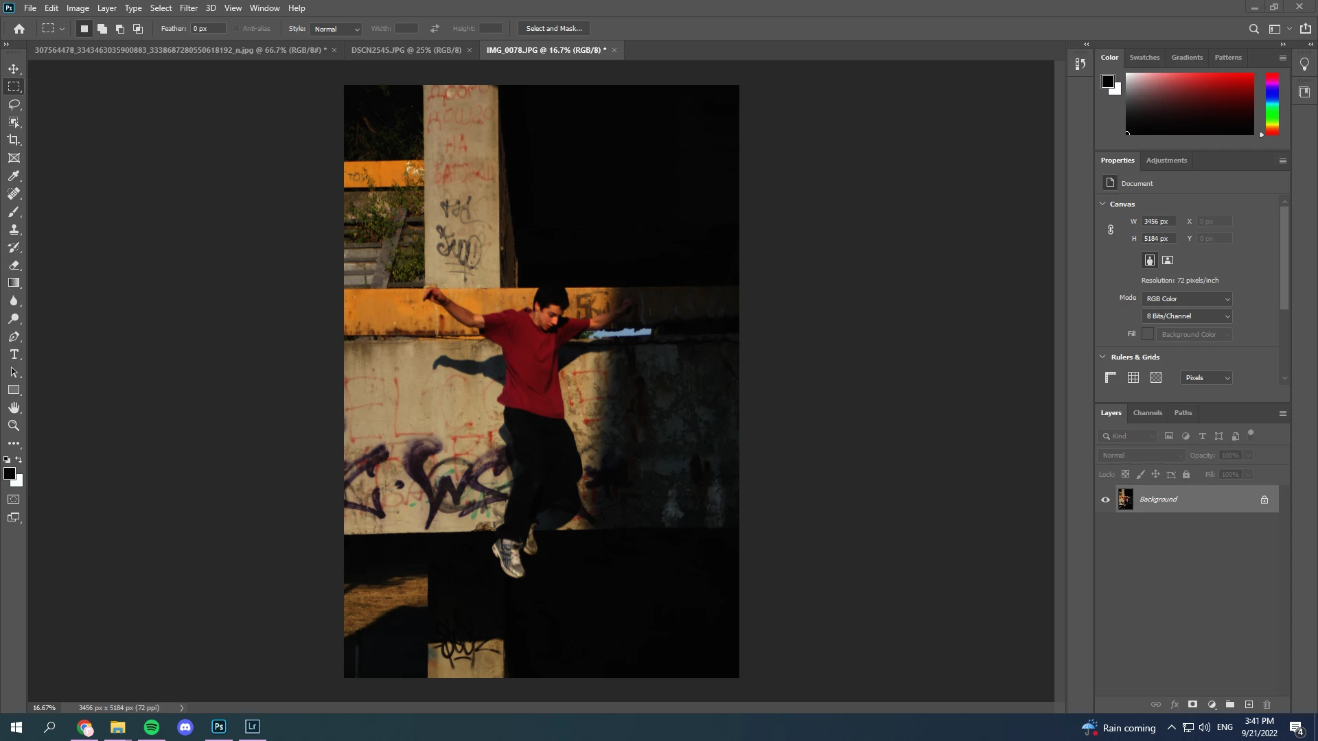This screenshot has height=741, width=1318.
Task: Open Spotify from the taskbar
Action: (x=152, y=727)
